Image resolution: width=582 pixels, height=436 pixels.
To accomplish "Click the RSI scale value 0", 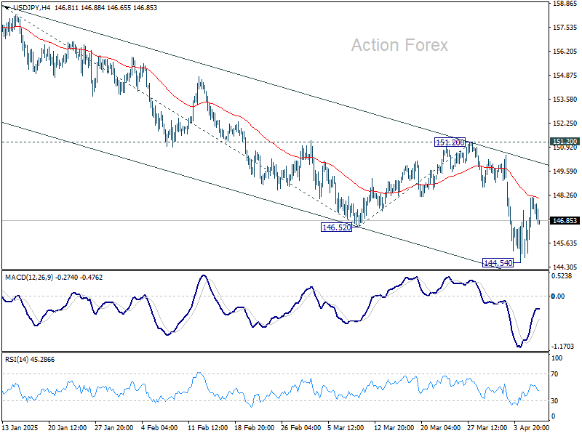I will pyautogui.click(x=554, y=416).
